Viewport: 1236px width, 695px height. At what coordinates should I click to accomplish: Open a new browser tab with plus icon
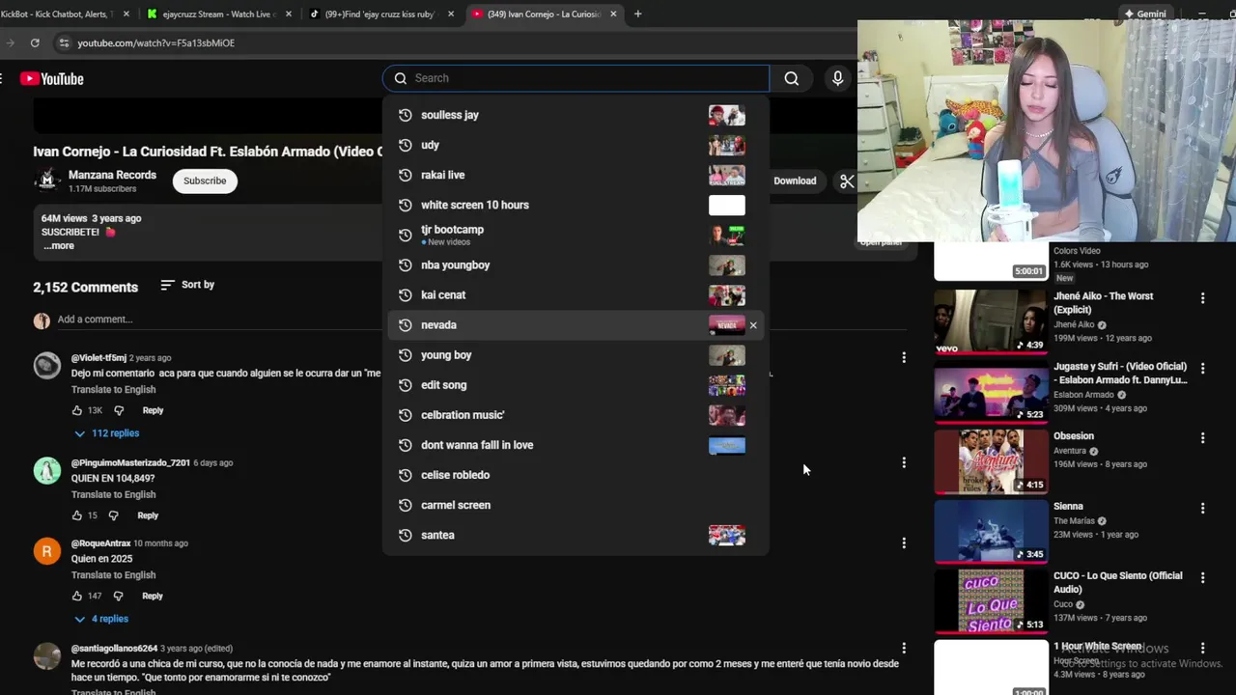click(x=637, y=14)
